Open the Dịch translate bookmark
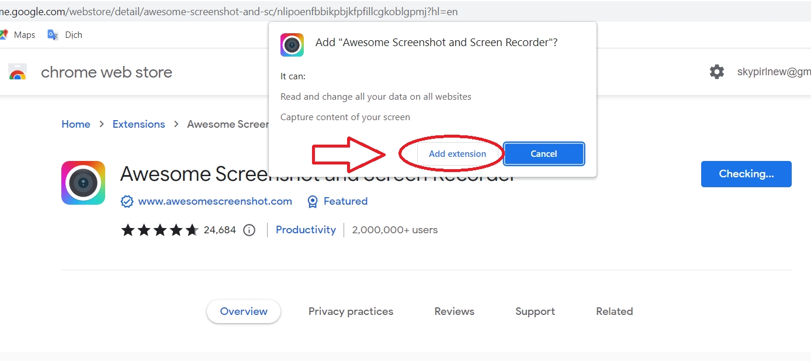Image resolution: width=811 pixels, height=361 pixels. click(x=65, y=35)
